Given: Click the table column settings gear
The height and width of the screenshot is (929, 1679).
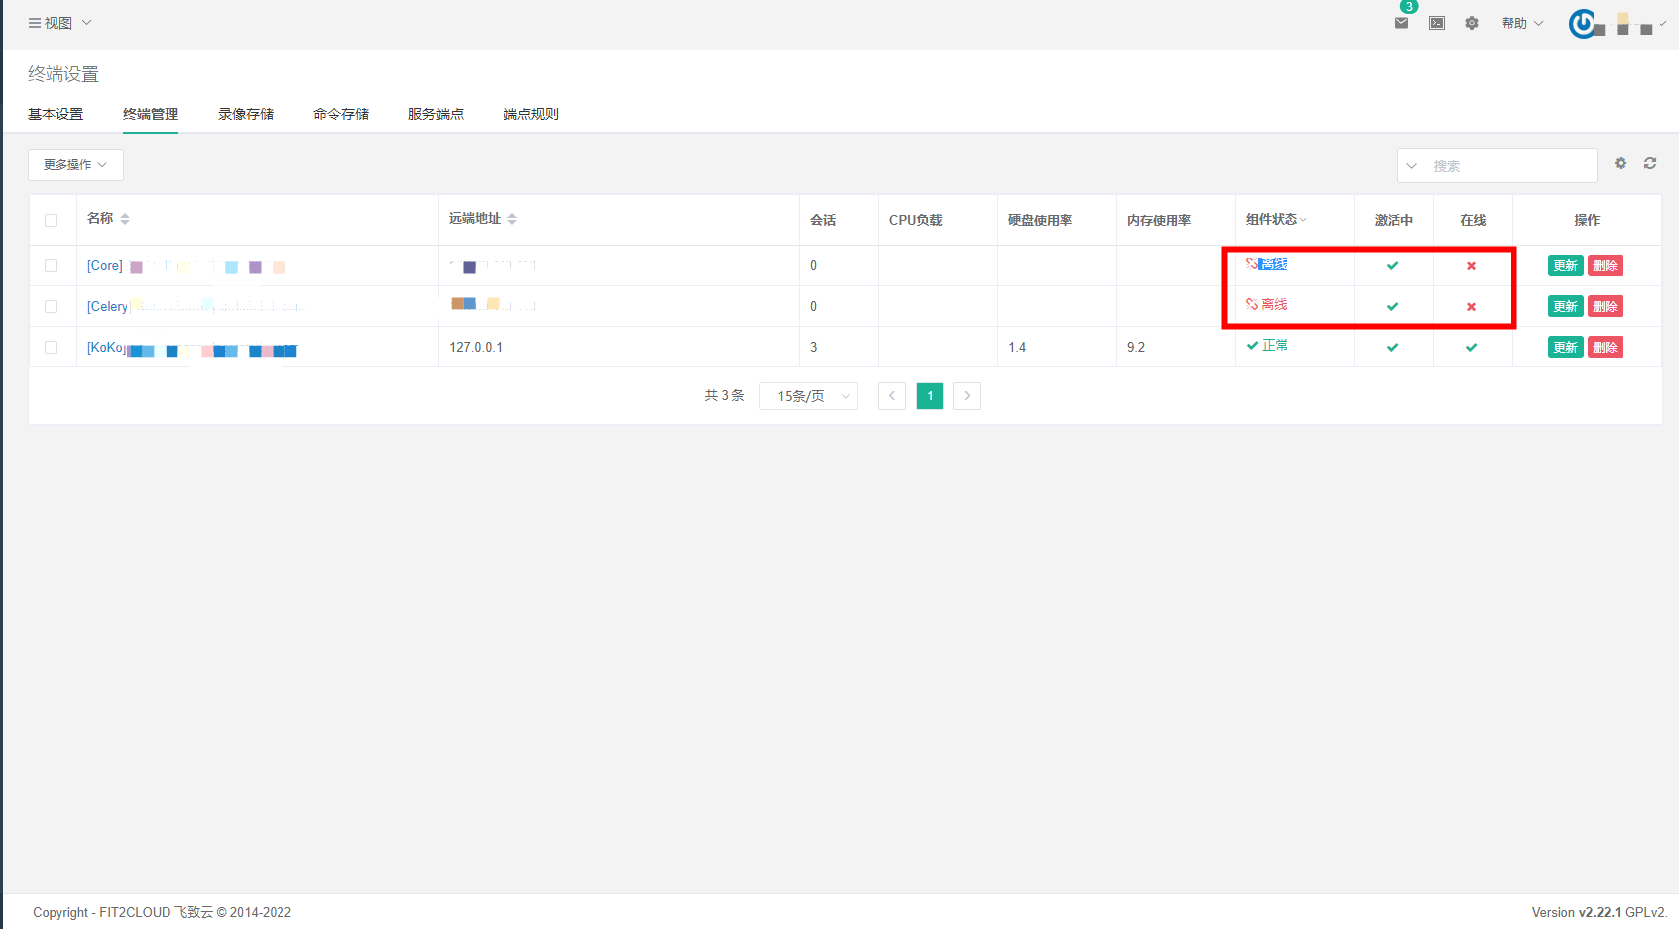Looking at the screenshot, I should tap(1621, 163).
